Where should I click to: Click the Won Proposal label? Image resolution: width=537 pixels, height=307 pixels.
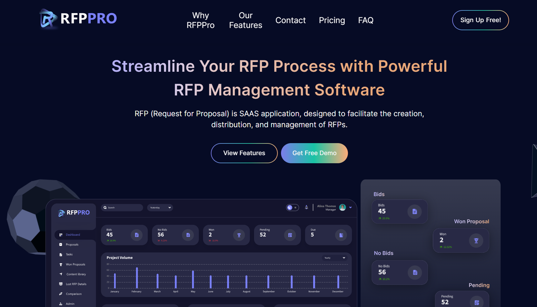472,222
